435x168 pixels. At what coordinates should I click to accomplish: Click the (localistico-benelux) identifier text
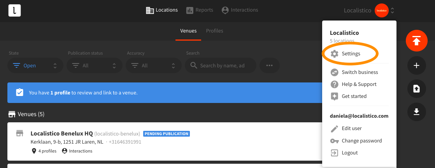click(118, 134)
